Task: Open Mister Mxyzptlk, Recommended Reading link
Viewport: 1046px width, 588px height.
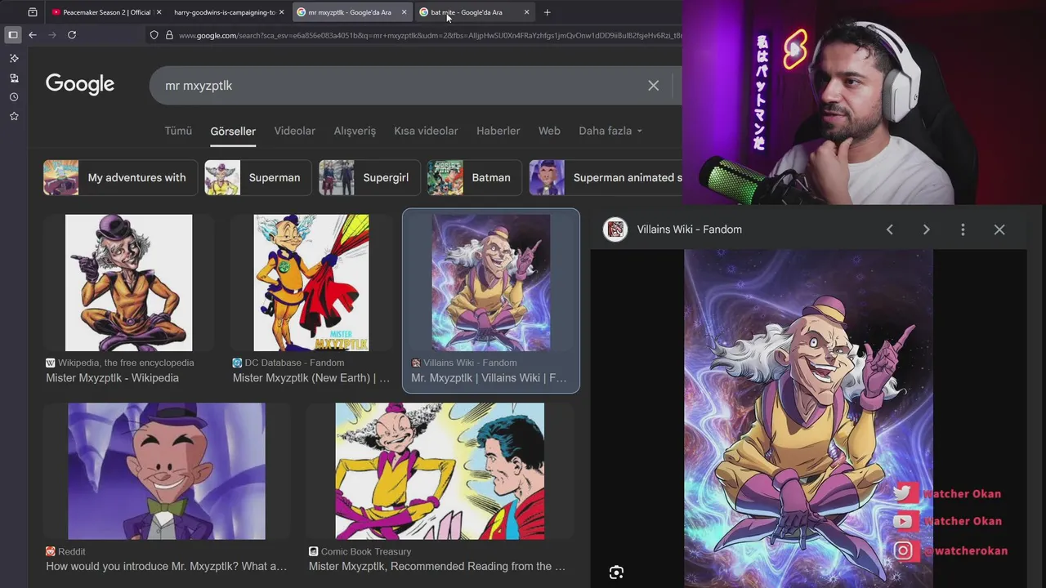Action: pyautogui.click(x=437, y=566)
